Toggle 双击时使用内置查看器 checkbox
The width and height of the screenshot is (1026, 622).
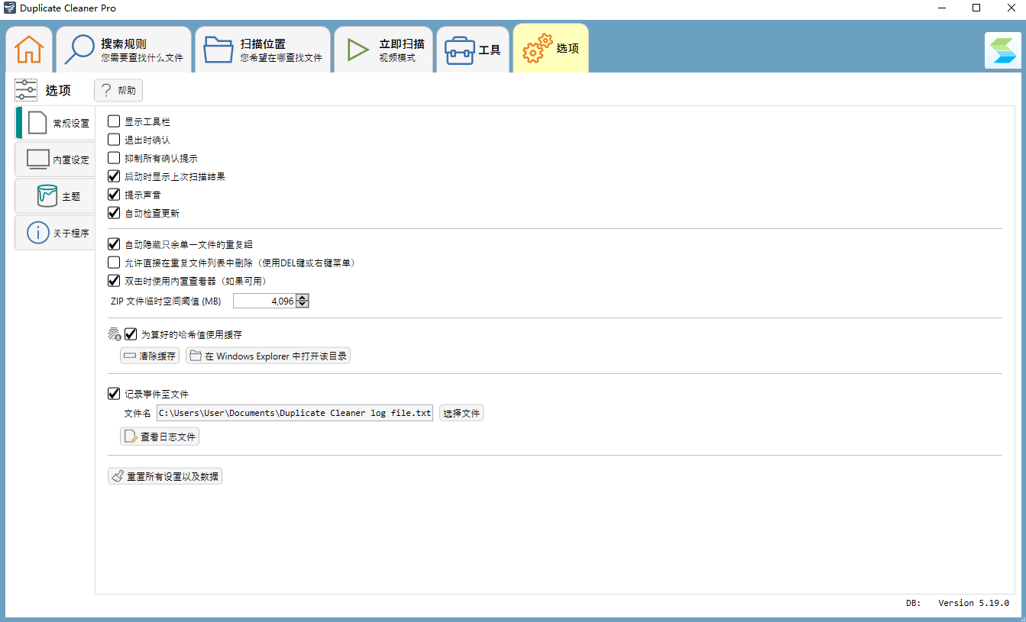114,281
